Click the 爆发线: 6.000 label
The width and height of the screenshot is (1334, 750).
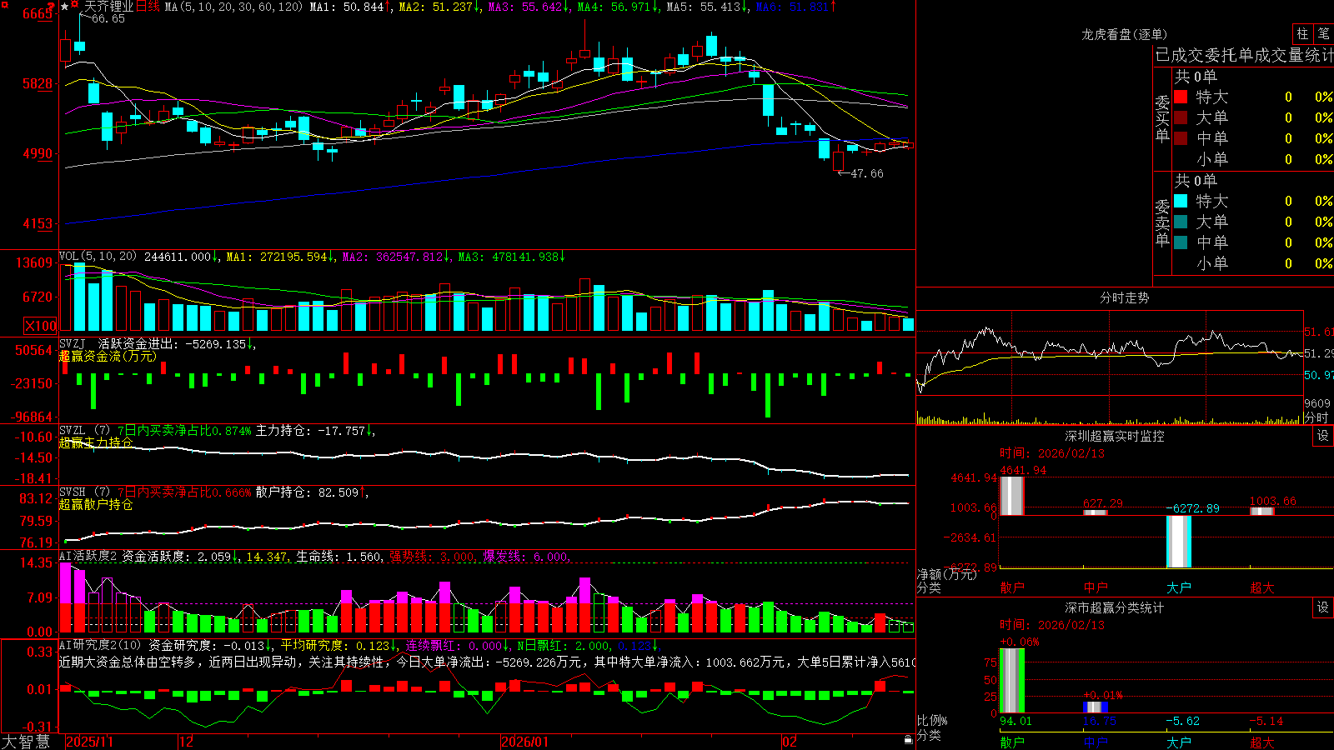525,557
